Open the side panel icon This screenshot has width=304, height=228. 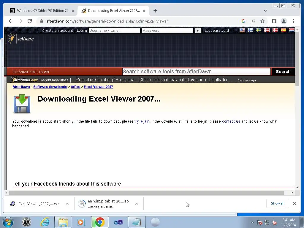(274, 21)
